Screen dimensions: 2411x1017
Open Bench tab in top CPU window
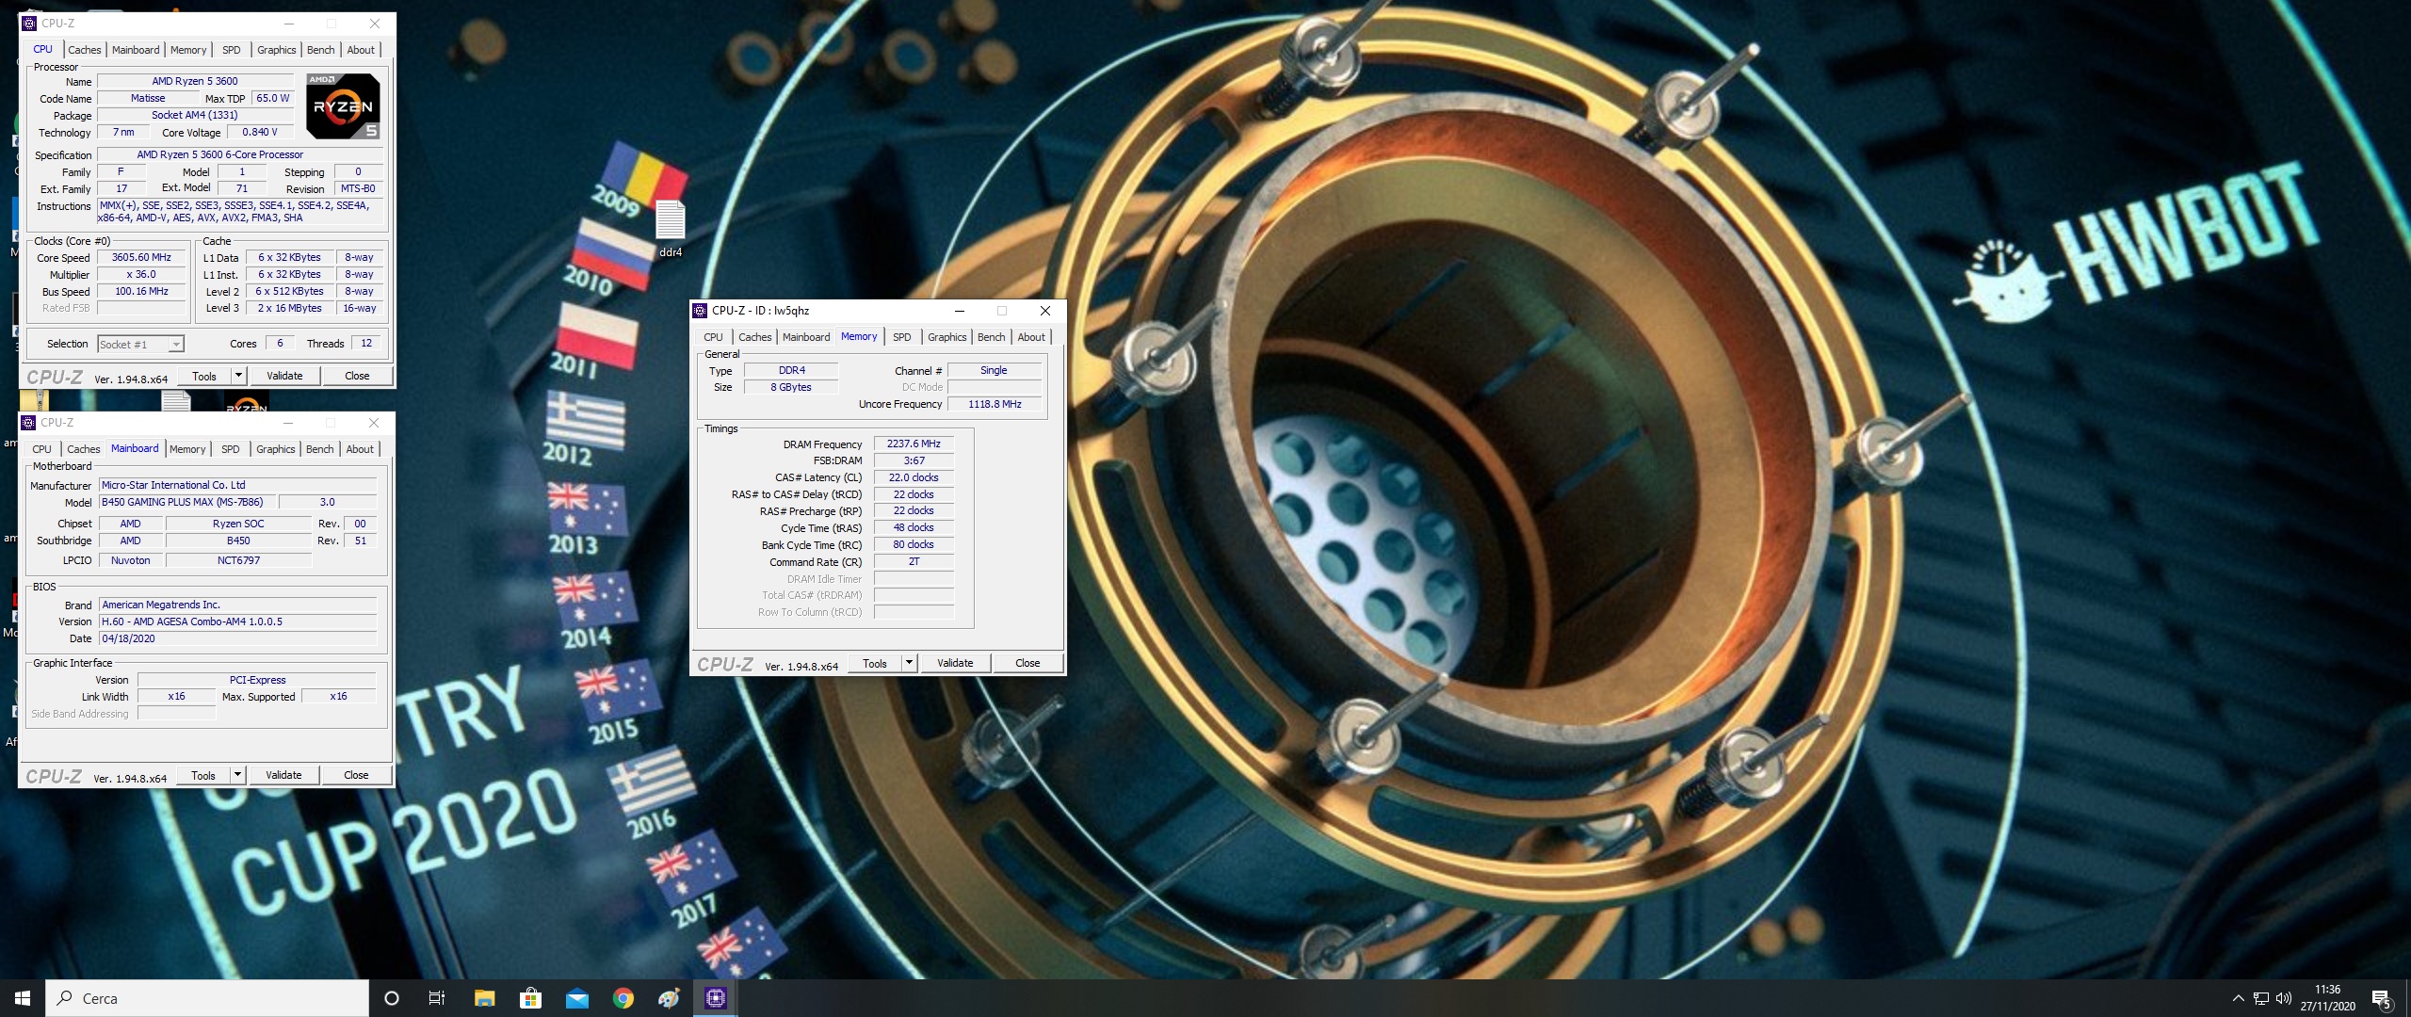pyautogui.click(x=321, y=50)
